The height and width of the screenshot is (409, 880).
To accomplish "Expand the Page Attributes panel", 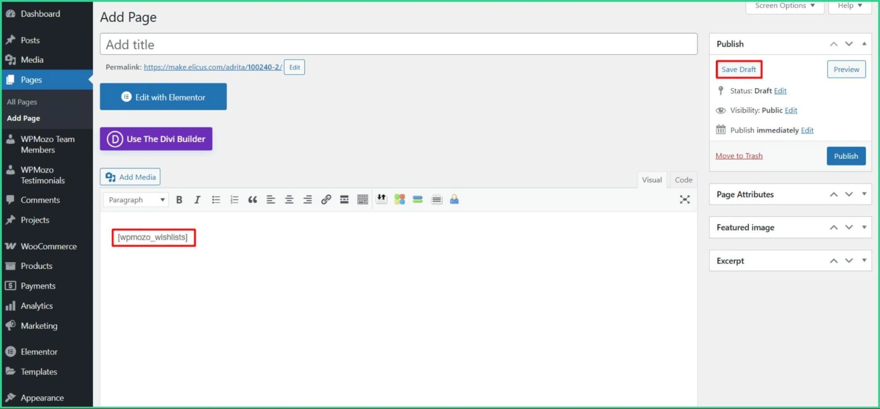I will coord(864,194).
